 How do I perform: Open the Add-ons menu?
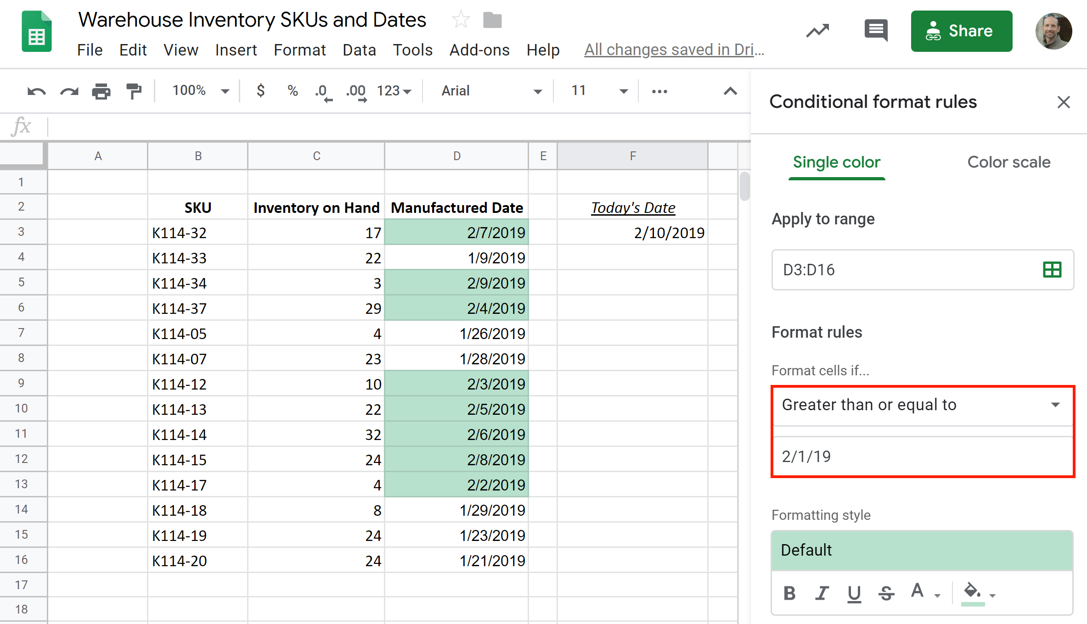[479, 50]
